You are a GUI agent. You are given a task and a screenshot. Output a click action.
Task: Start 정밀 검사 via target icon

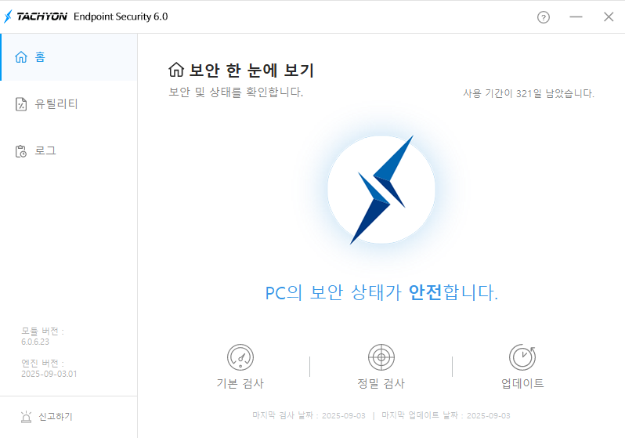(x=381, y=357)
